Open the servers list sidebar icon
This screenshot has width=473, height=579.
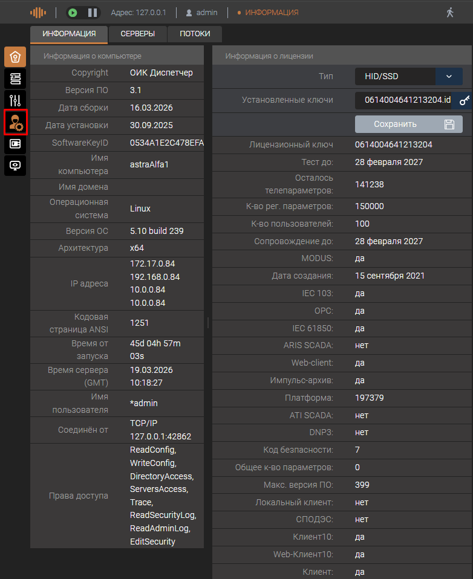(15, 79)
